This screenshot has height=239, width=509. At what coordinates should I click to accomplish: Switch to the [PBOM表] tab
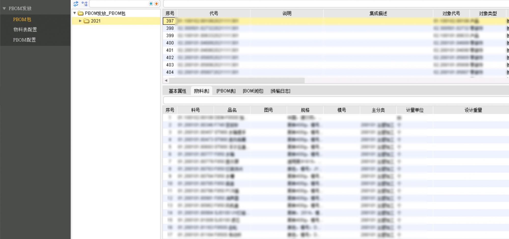(226, 91)
